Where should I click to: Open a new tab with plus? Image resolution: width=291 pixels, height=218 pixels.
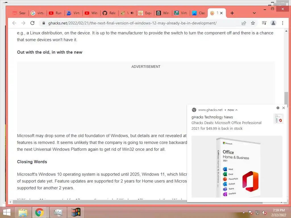pyautogui.click(x=232, y=13)
